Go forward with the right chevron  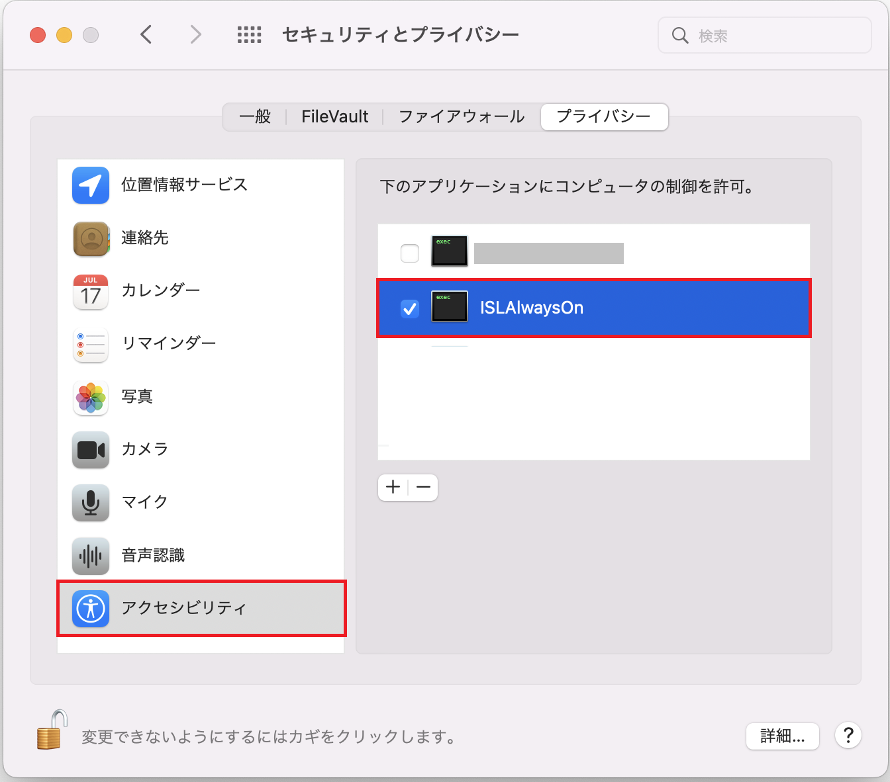[x=195, y=34]
